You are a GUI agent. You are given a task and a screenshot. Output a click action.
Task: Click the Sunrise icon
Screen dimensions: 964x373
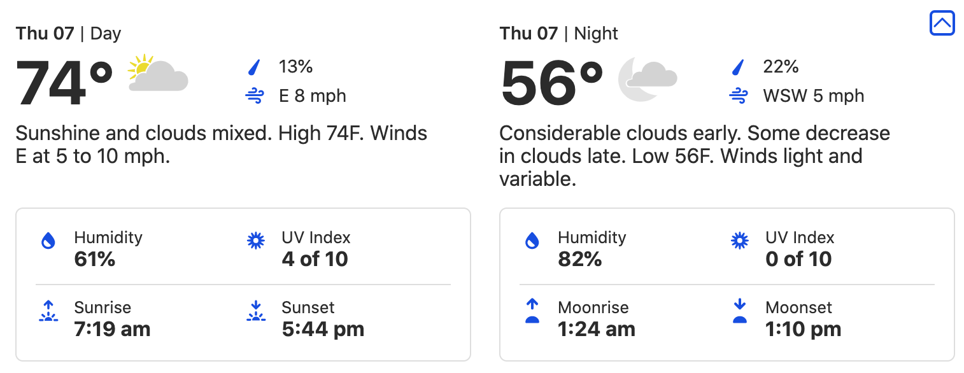pos(48,311)
